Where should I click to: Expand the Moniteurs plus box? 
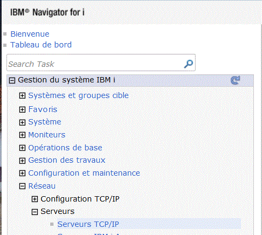22,135
